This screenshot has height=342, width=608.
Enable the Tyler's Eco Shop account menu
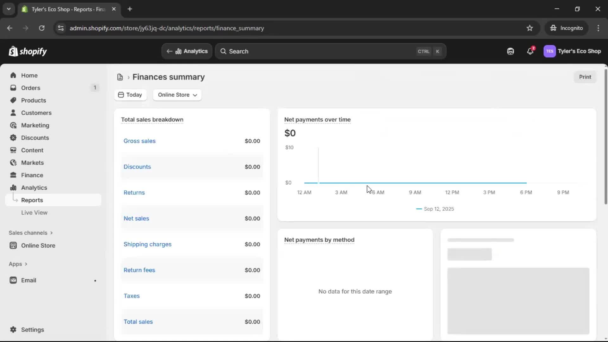pos(573,51)
